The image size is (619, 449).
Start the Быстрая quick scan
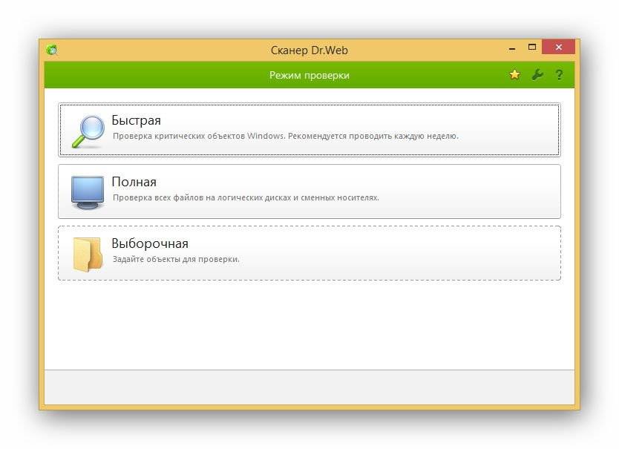[309, 130]
